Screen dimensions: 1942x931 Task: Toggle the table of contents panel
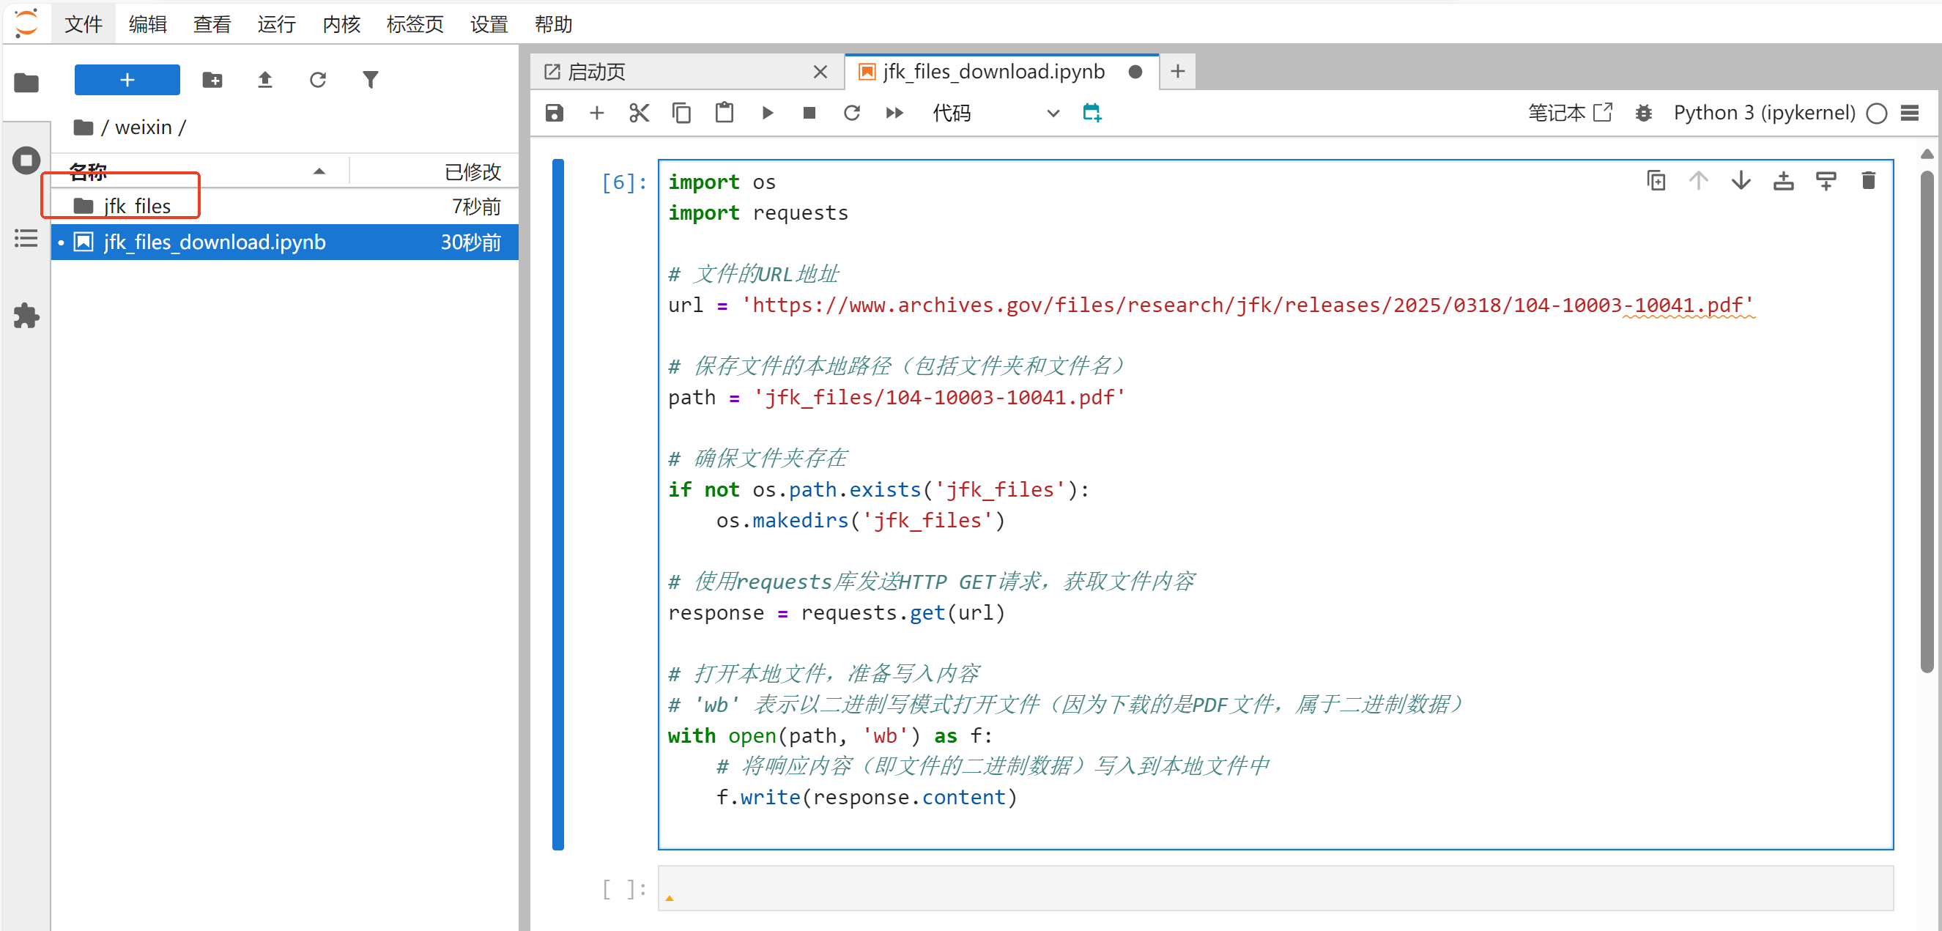26,239
